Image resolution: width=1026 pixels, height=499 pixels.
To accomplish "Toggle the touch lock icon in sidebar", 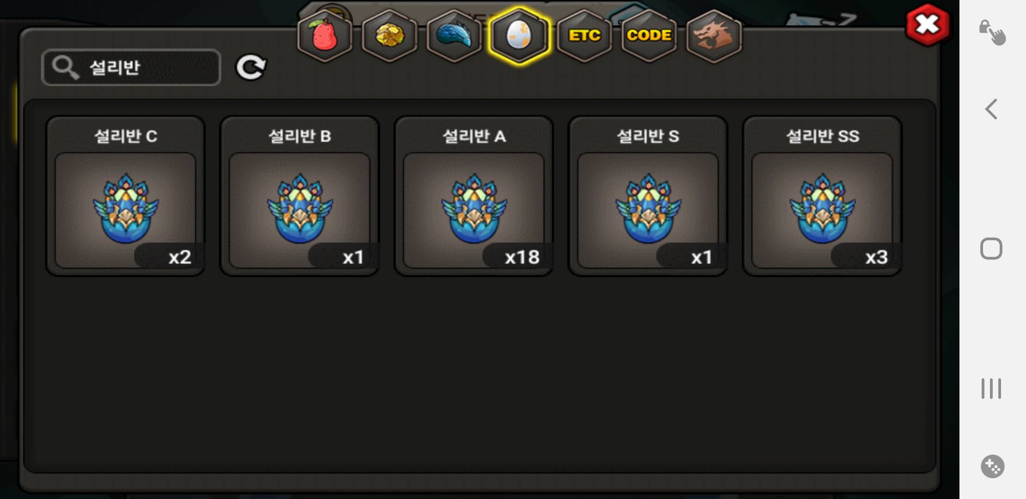I will 992,32.
